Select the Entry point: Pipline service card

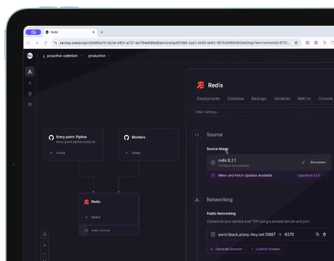74,144
